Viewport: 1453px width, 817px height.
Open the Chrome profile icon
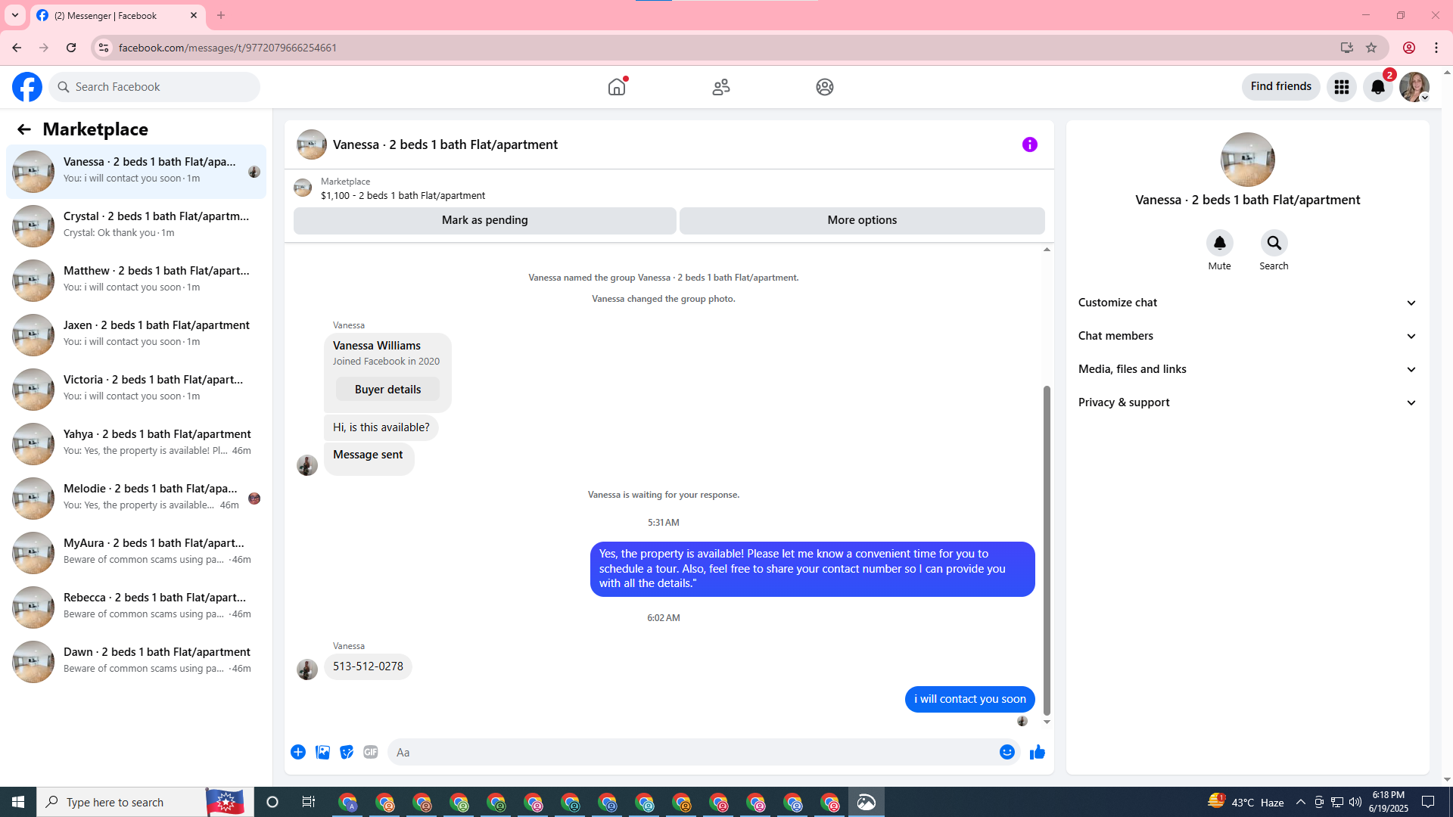(1409, 48)
